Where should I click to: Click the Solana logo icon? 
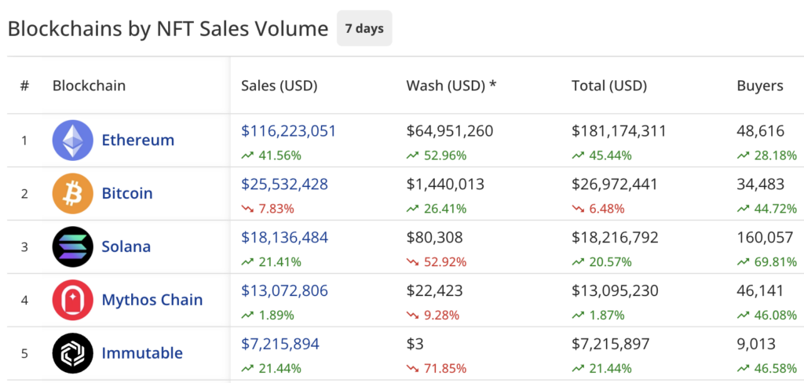point(72,246)
